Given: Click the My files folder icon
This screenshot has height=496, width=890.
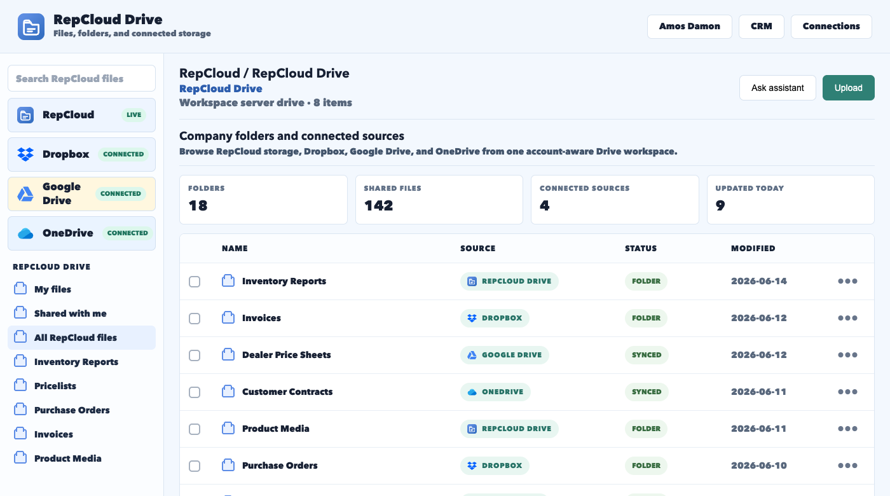Looking at the screenshot, I should 20,289.
